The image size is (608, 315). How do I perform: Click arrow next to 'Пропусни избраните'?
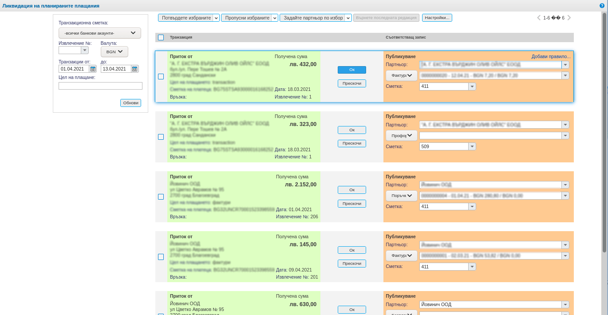click(275, 18)
